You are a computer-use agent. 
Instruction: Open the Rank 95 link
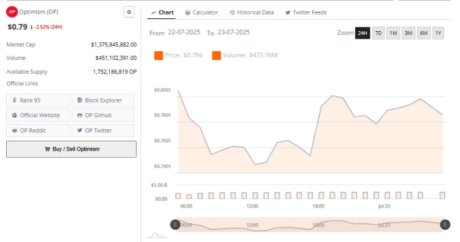[38, 100]
